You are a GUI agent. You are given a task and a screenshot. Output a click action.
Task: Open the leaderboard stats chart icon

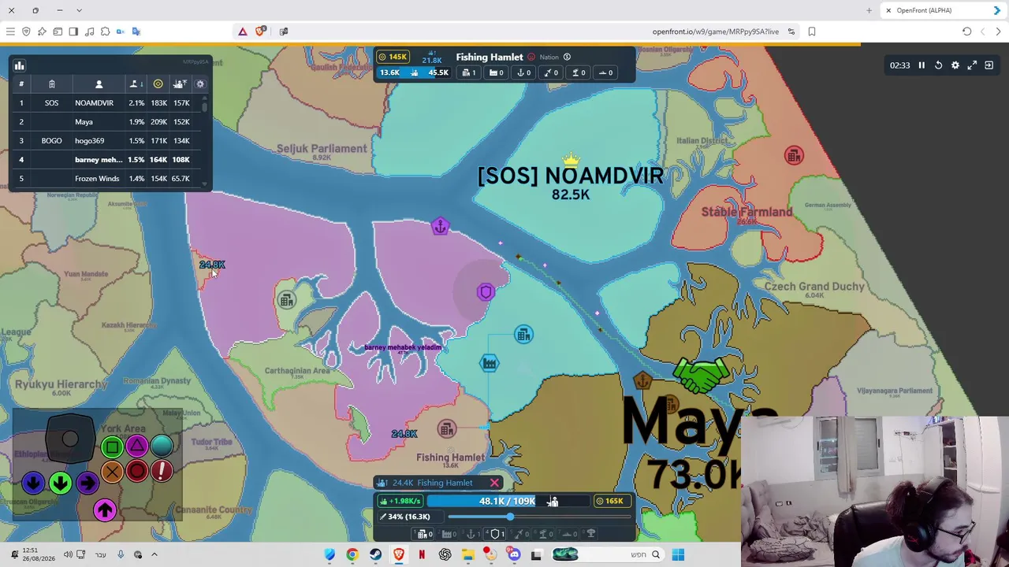coord(20,66)
